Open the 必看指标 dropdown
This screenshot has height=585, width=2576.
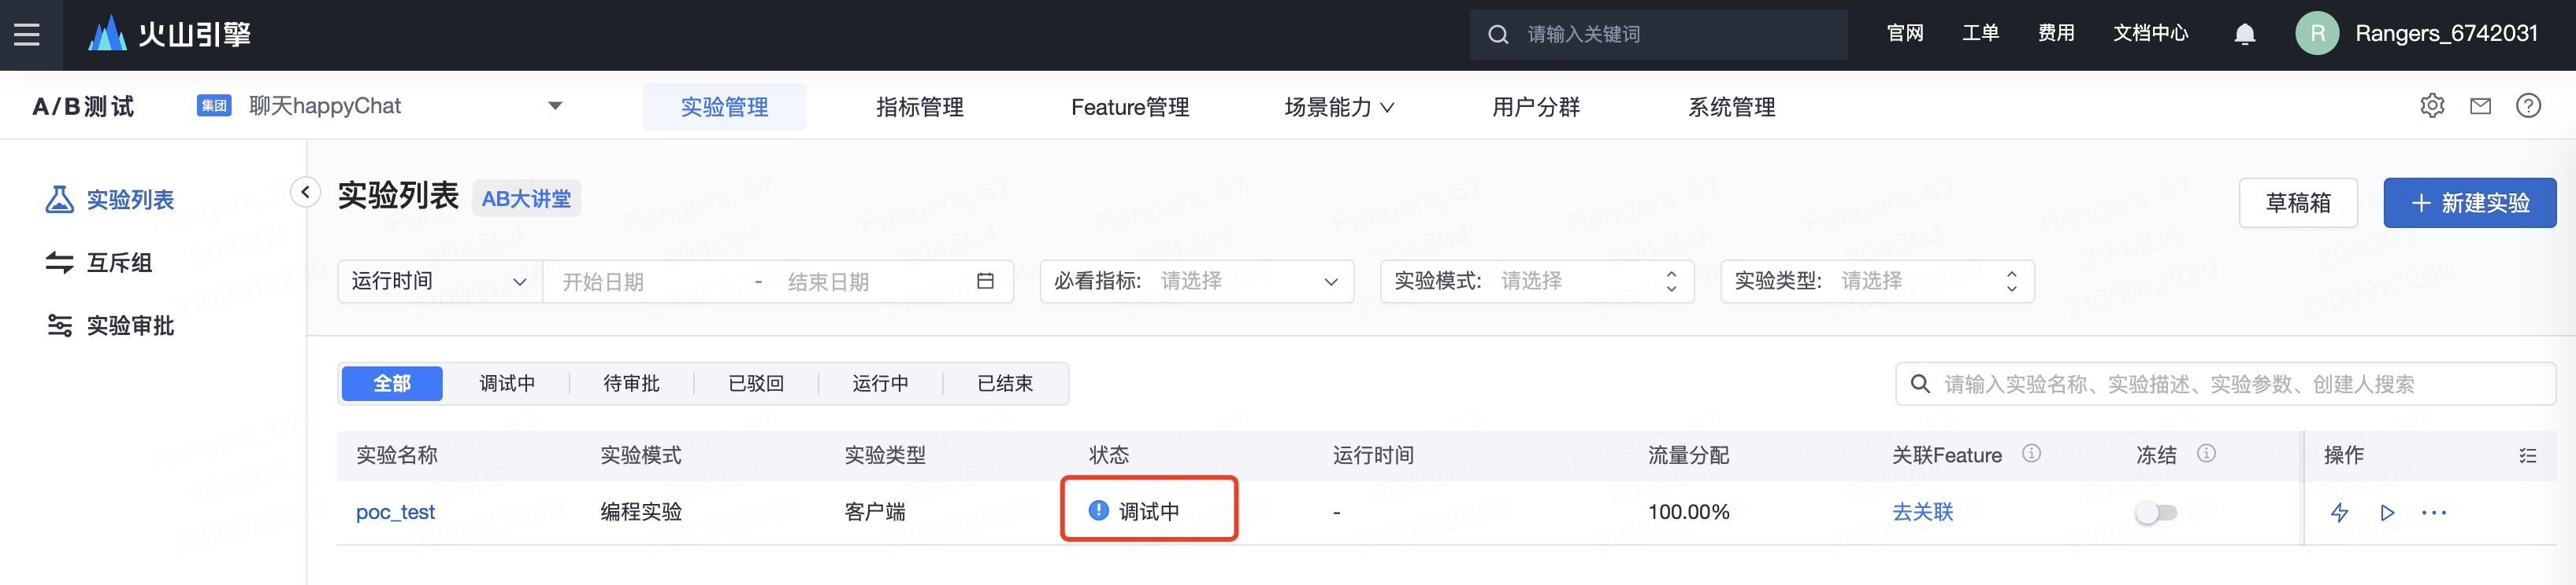(1196, 281)
